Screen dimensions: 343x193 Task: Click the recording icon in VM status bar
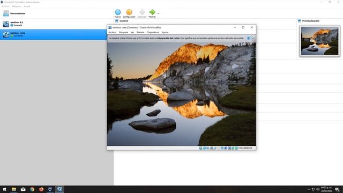226,148
